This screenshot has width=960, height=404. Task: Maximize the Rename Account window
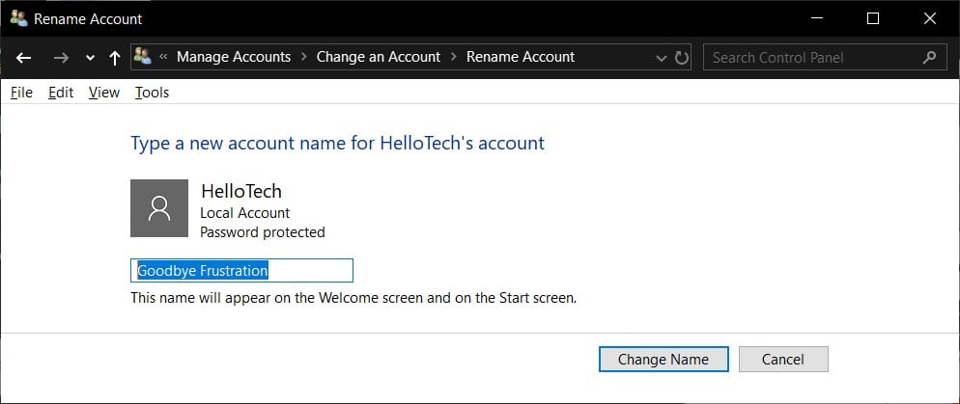coord(873,17)
